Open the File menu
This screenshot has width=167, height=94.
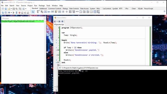click(2, 5)
